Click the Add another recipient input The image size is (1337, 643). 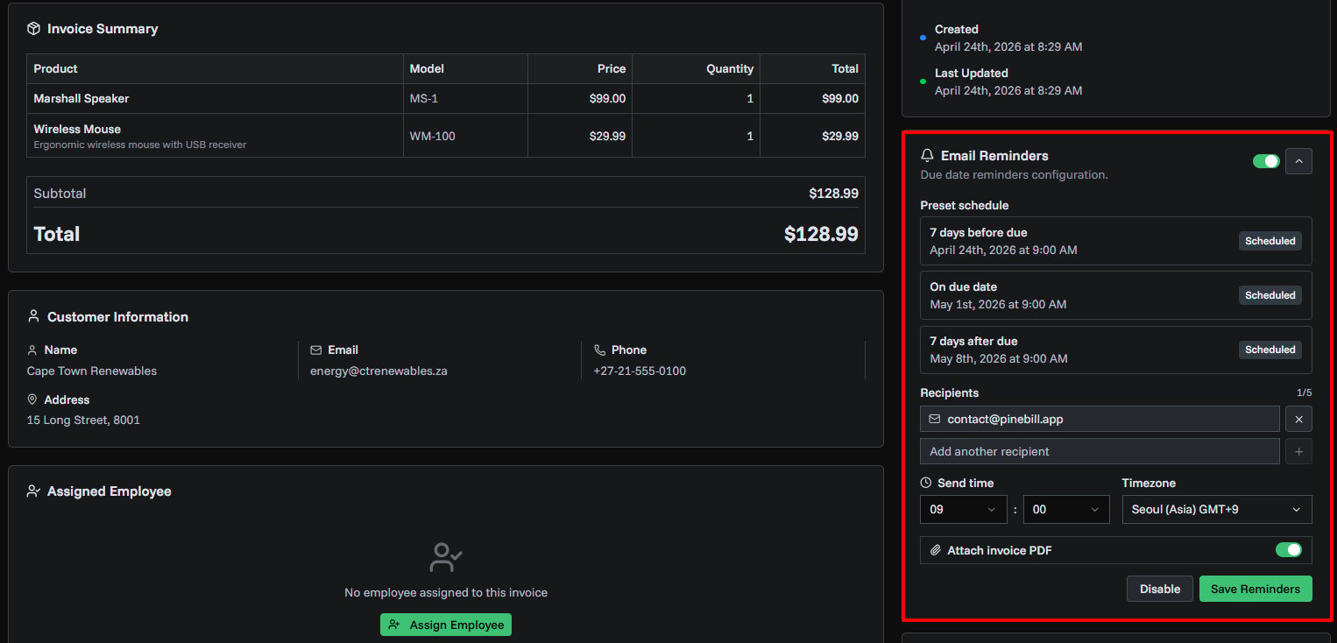(1100, 451)
